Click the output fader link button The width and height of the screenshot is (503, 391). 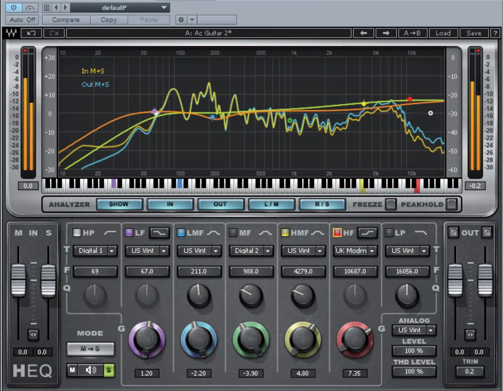point(470,334)
